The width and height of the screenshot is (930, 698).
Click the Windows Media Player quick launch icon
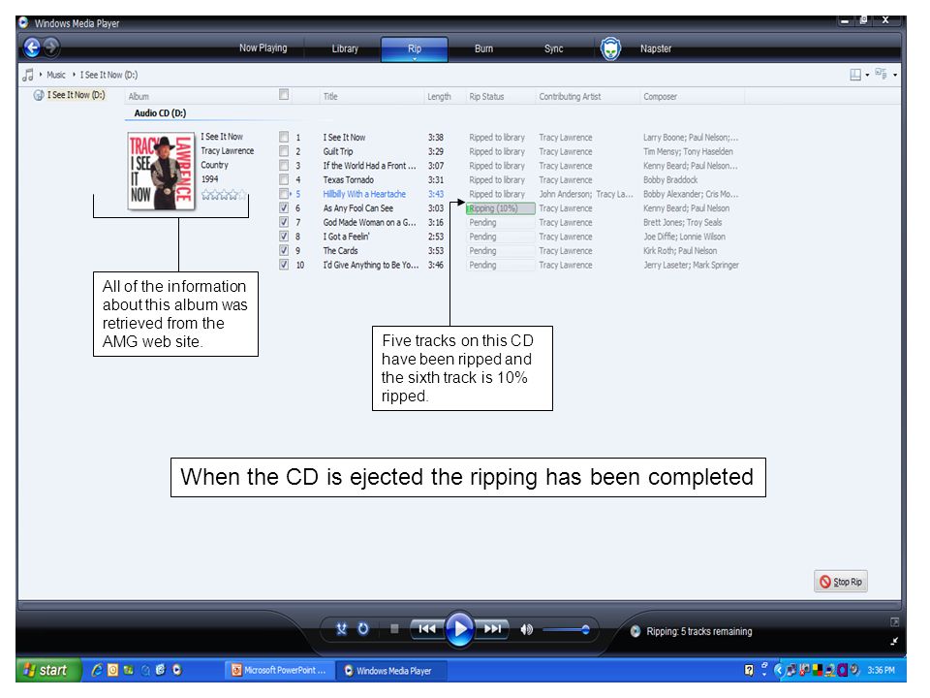pos(176,670)
